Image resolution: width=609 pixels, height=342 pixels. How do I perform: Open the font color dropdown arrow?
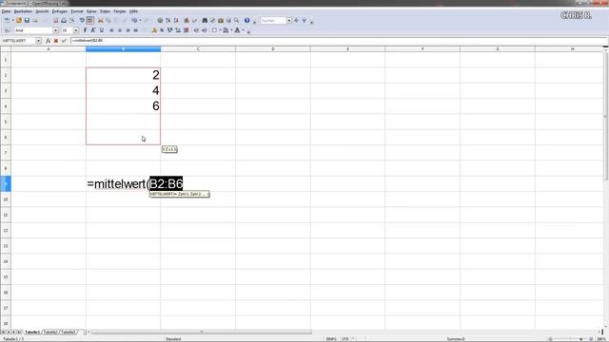(244, 30)
